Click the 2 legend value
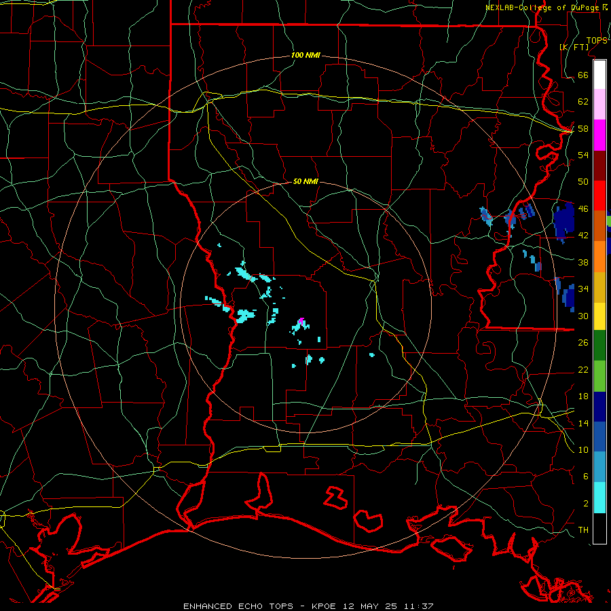Image resolution: width=611 pixels, height=611 pixels. 586,503
